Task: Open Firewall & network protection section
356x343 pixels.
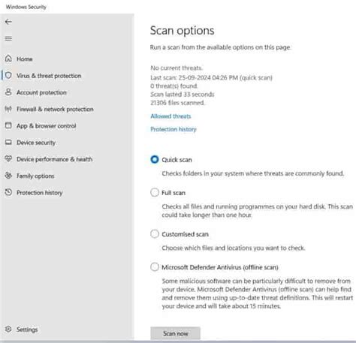Action: pos(55,110)
